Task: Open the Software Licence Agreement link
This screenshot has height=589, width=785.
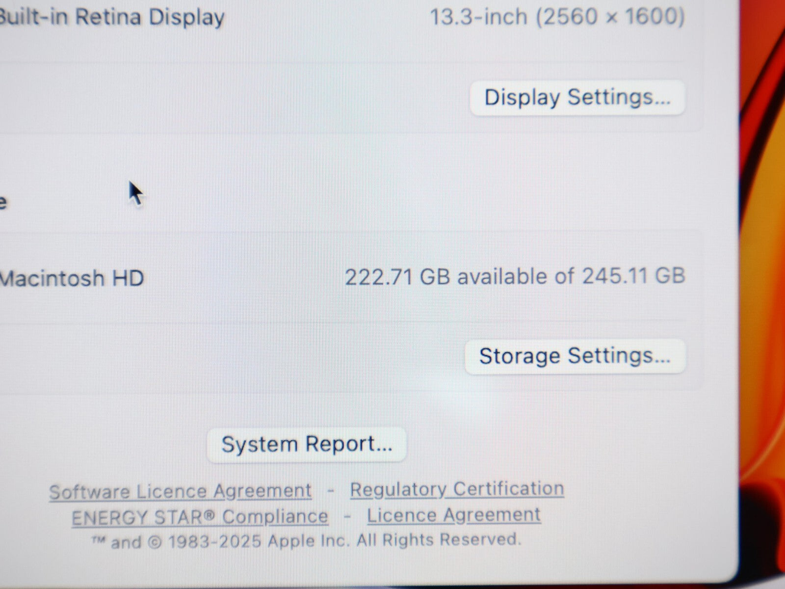Action: (180, 491)
